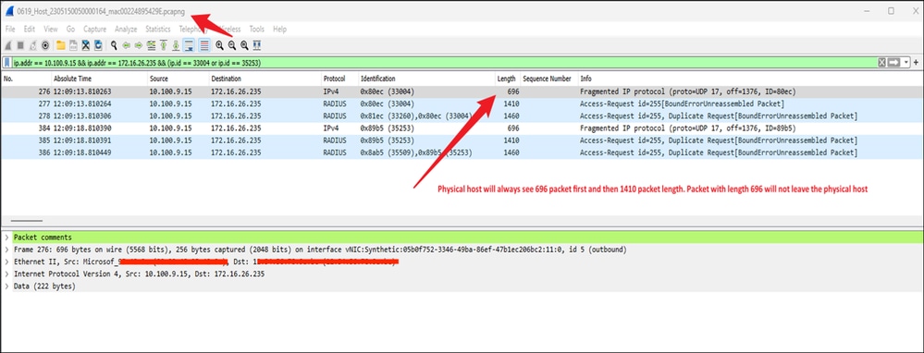
Task: Open the Analyze menu
Action: tap(126, 29)
